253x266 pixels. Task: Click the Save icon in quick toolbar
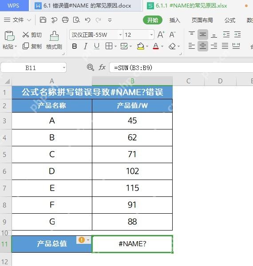pyautogui.click(x=43, y=20)
